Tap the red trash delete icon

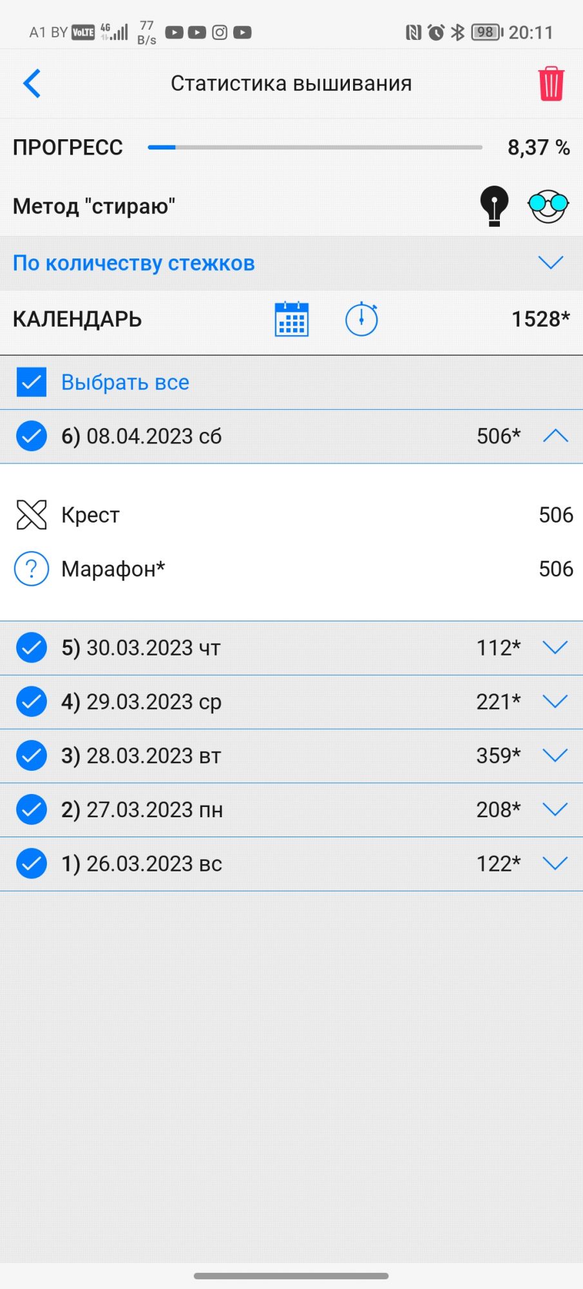(551, 84)
